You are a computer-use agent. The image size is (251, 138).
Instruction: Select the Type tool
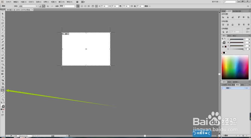(x=3, y=30)
